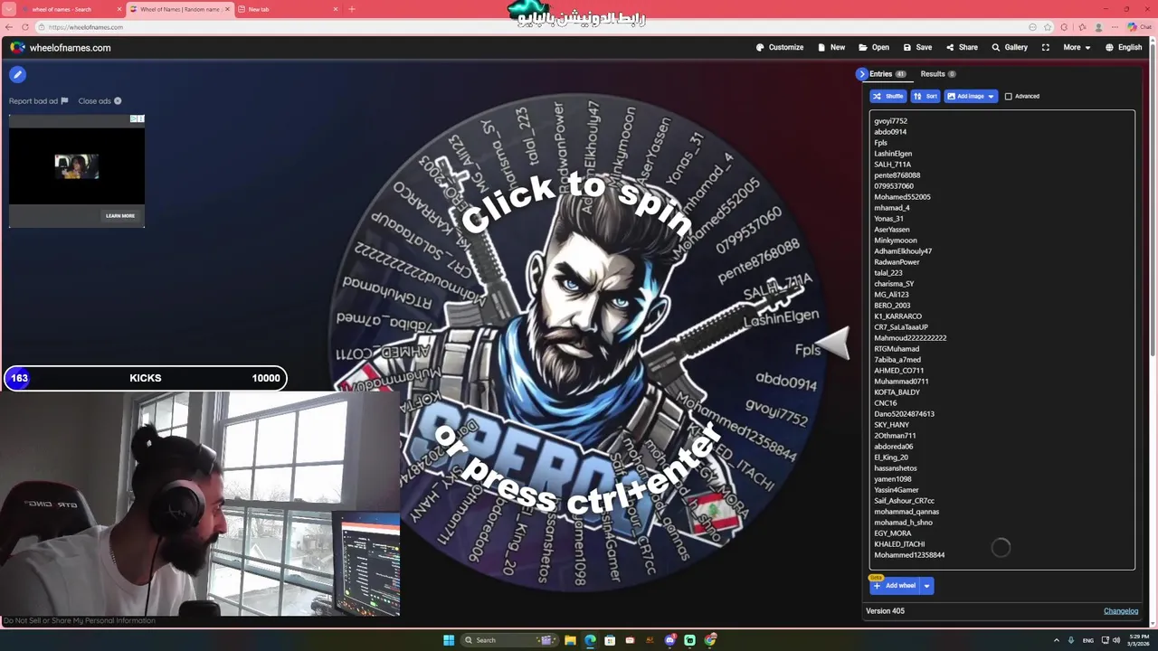Open Discord from the taskbar
This screenshot has height=651, width=1158.
[x=670, y=640]
